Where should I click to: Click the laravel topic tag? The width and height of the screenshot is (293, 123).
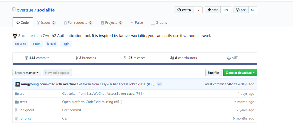[51, 44]
